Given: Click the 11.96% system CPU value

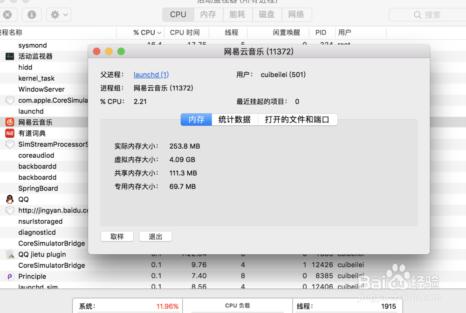Looking at the screenshot, I should pos(167,306).
